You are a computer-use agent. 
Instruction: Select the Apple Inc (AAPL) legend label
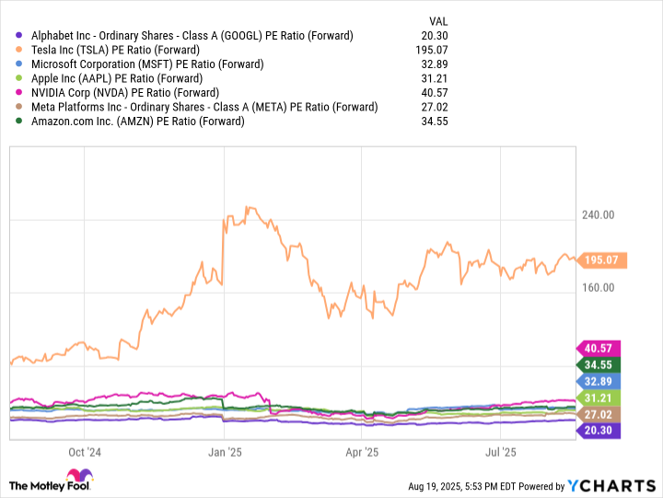117,78
